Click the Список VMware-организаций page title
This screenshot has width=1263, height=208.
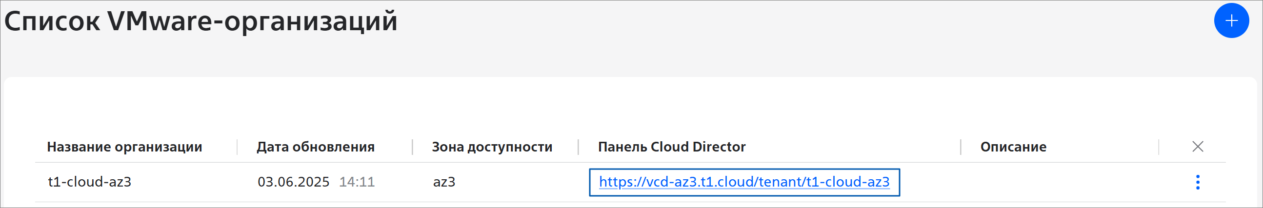coord(201,21)
